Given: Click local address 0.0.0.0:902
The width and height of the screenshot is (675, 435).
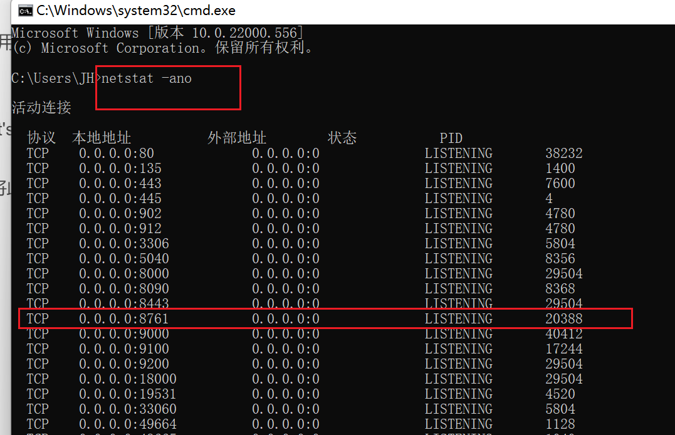Looking at the screenshot, I should pos(120,214).
